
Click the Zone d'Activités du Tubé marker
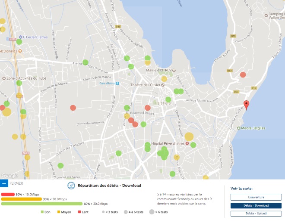click(x=4, y=78)
